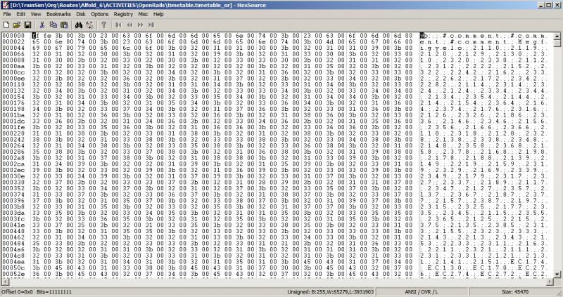Minimize the HexSource window

coord(541,5)
